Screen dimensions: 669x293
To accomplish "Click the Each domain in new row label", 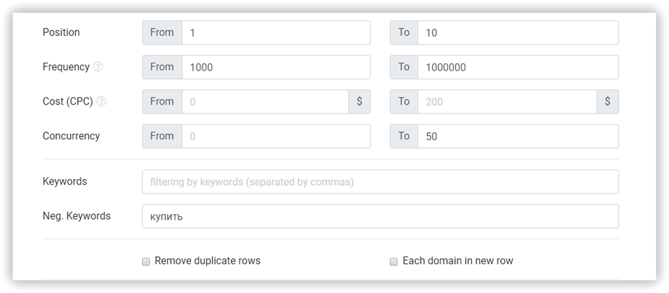I will [x=458, y=261].
